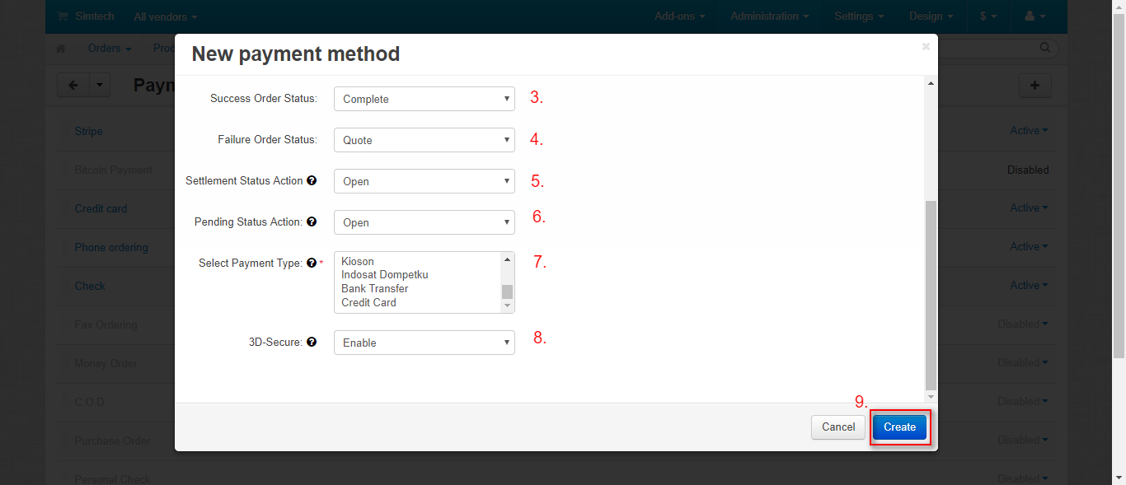Click the 3D-Secure help icon
This screenshot has height=485, width=1126.
point(312,342)
